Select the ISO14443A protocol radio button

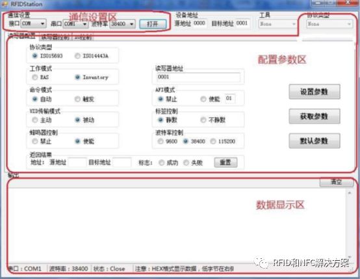point(77,56)
